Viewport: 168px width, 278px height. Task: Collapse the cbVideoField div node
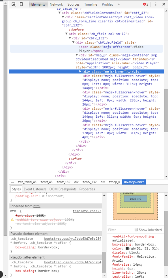73,42
